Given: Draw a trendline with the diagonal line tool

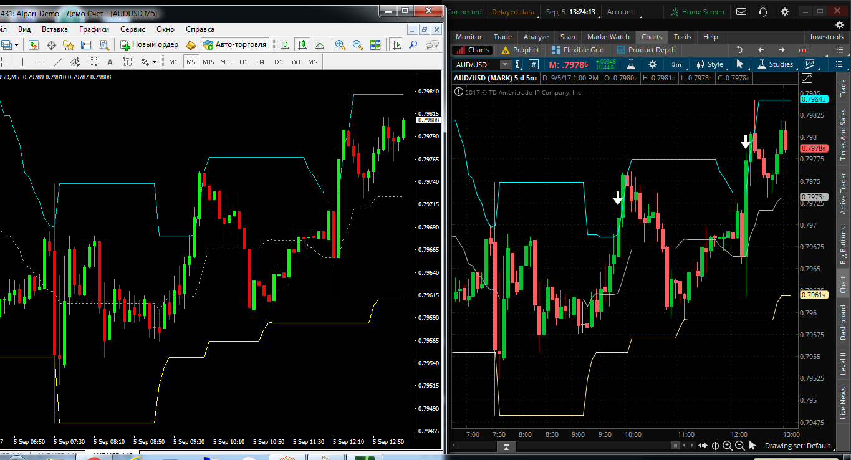Looking at the screenshot, I should point(58,62).
